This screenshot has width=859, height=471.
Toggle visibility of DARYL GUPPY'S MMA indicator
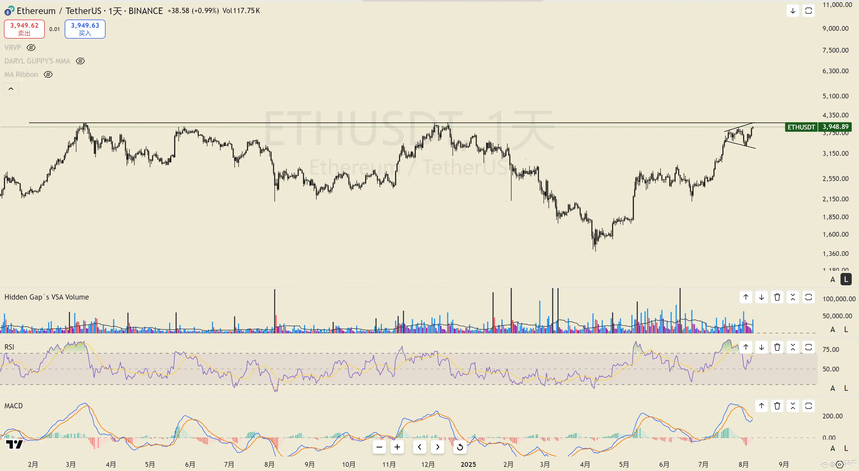coord(80,61)
